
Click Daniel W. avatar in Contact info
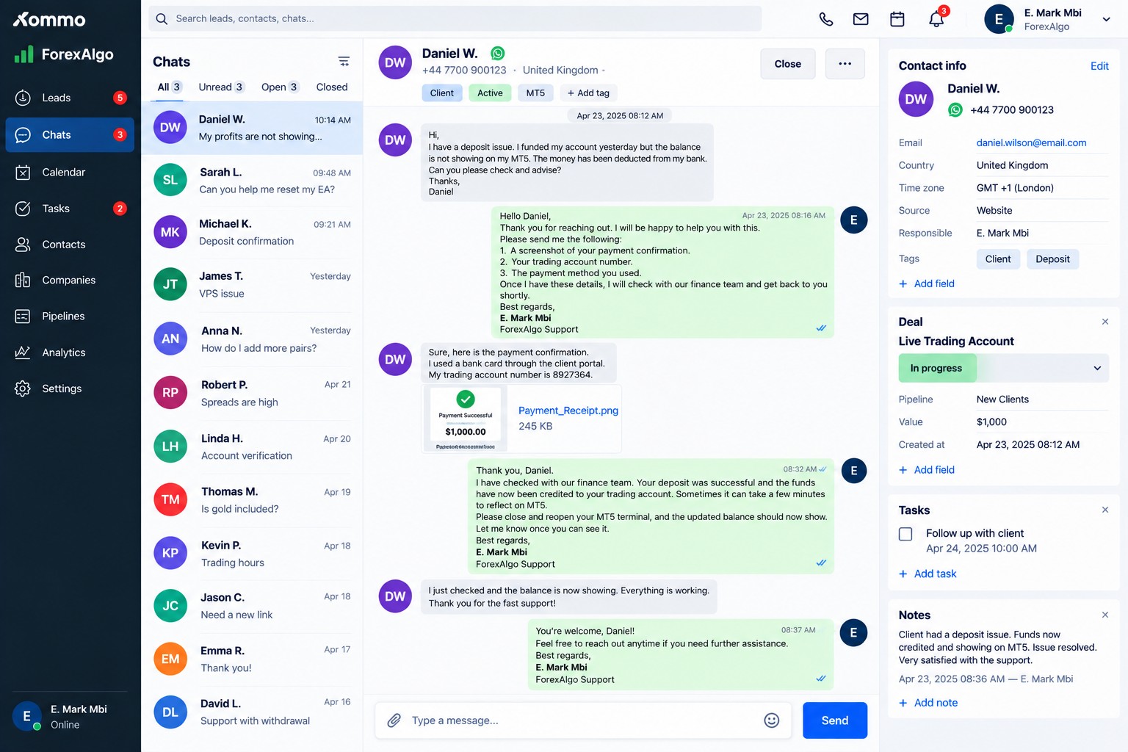916,99
